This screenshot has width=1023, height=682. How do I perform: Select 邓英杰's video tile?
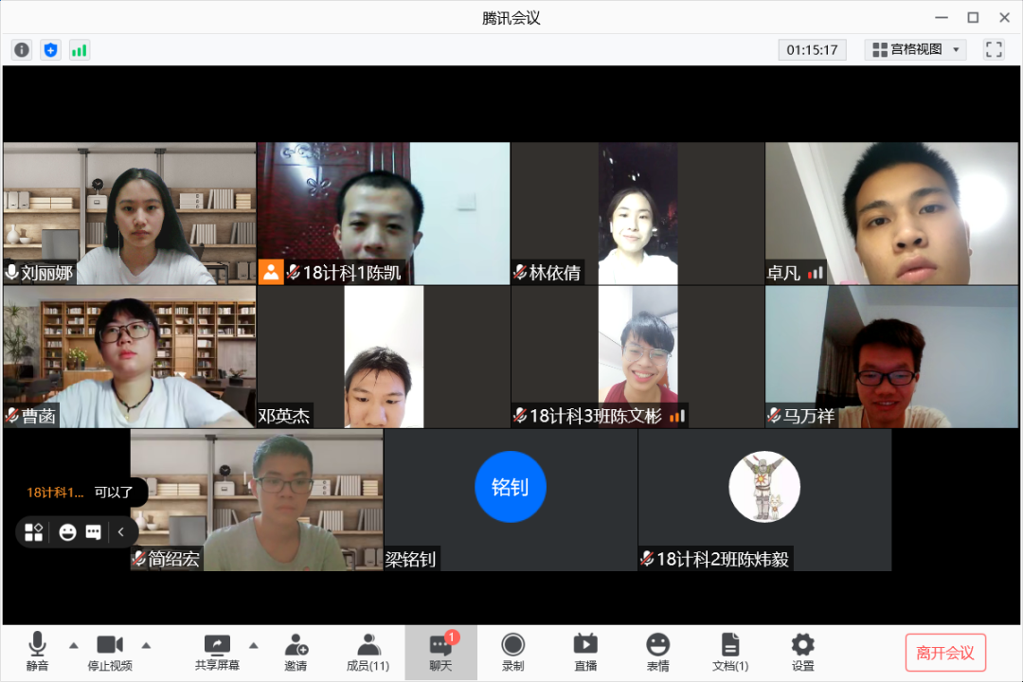pos(384,357)
